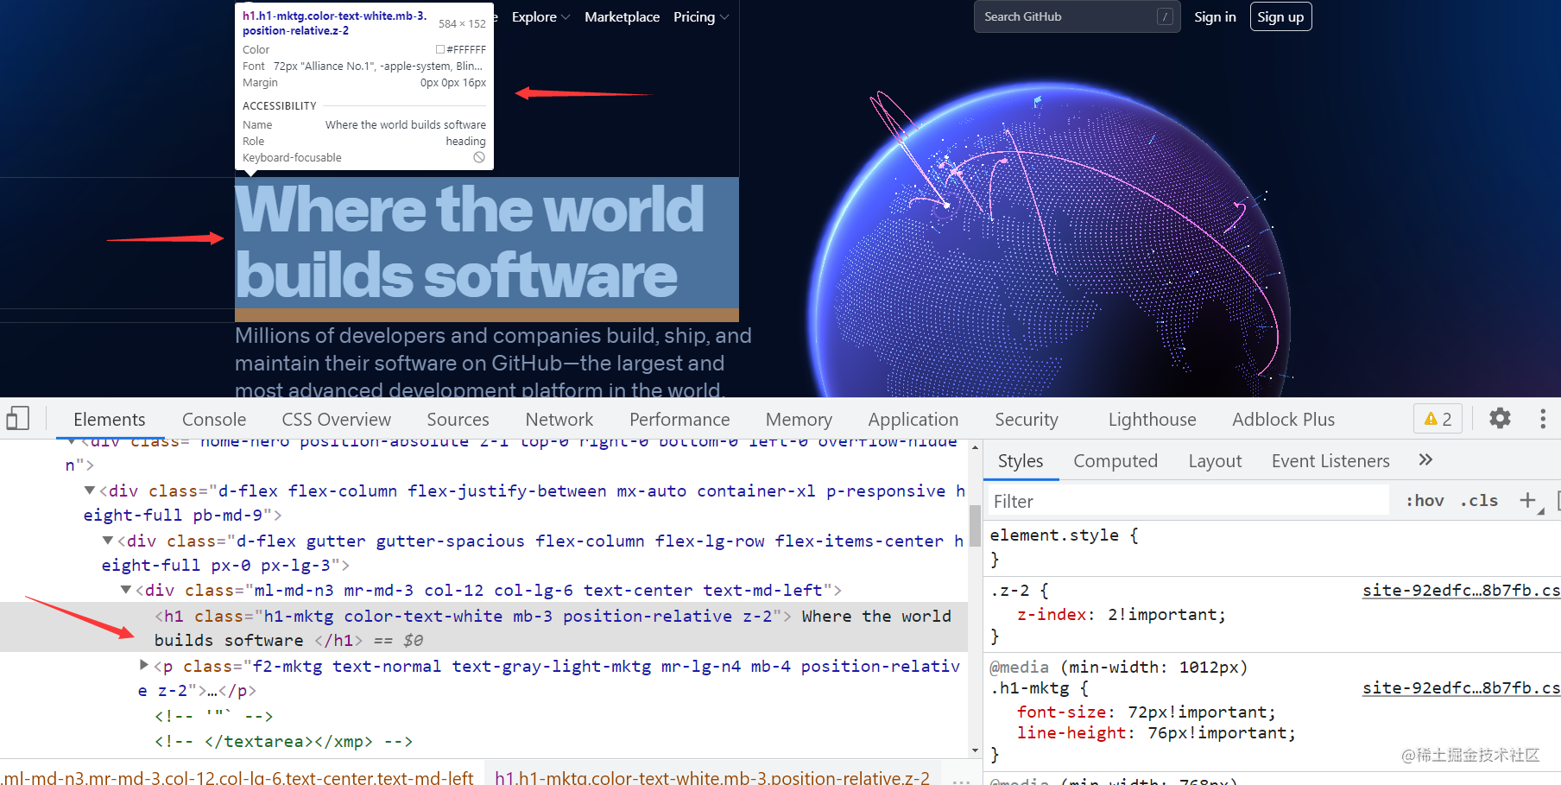Toggle the device toolbar icon in DevTools
This screenshot has height=785, width=1561.
[x=17, y=418]
